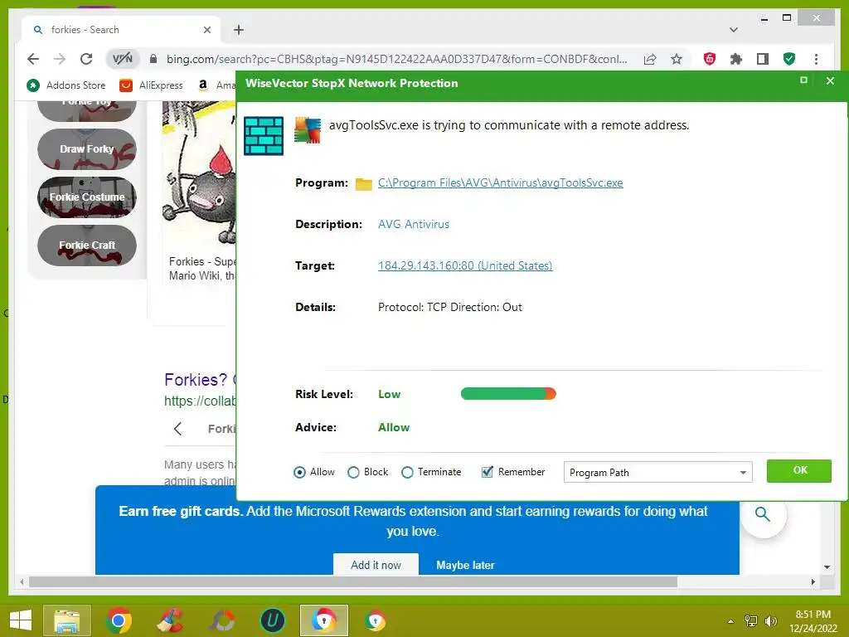Reload the Bing search page
Image resolution: width=849 pixels, height=637 pixels.
pyautogui.click(x=86, y=59)
